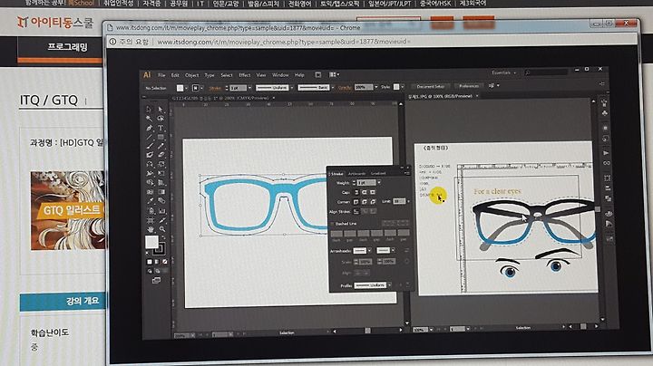Viewport: 653px width, 366px height.
Task: Click the 강의 개요 section header
Action: coord(63,301)
